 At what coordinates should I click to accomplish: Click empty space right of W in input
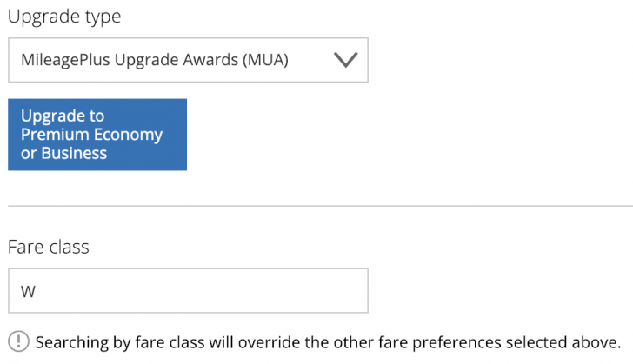(202, 290)
